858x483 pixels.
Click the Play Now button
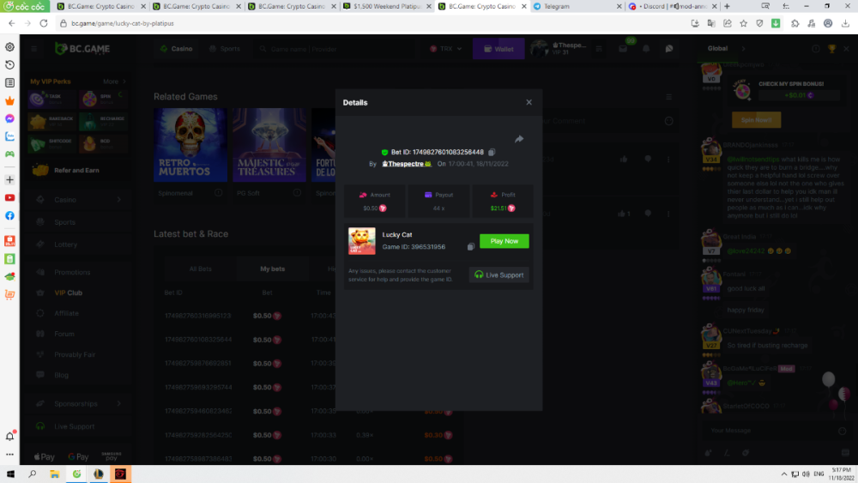click(x=504, y=241)
